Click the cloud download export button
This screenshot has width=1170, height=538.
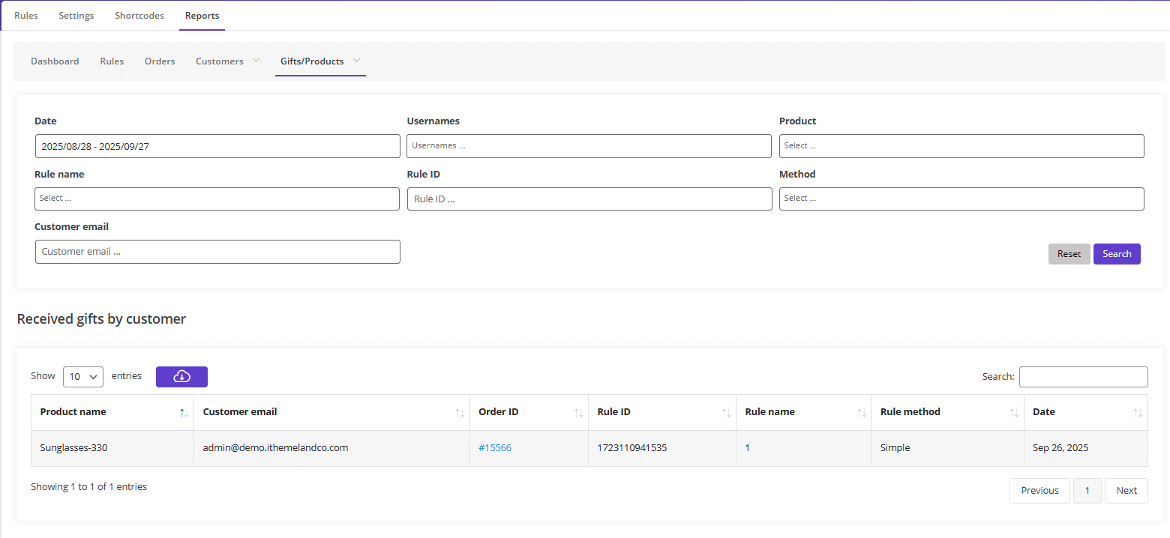181,377
